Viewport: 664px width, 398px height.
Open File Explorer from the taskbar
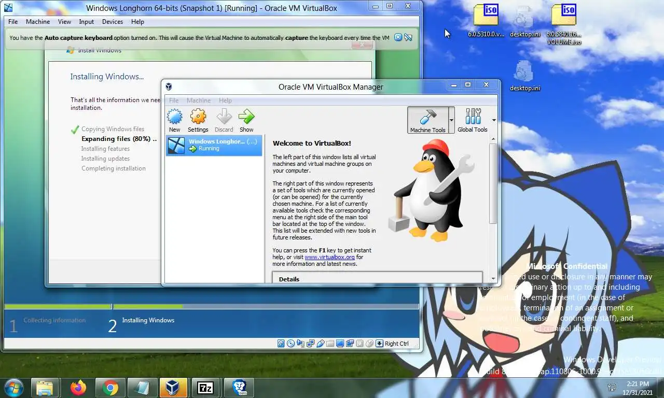[45, 388]
